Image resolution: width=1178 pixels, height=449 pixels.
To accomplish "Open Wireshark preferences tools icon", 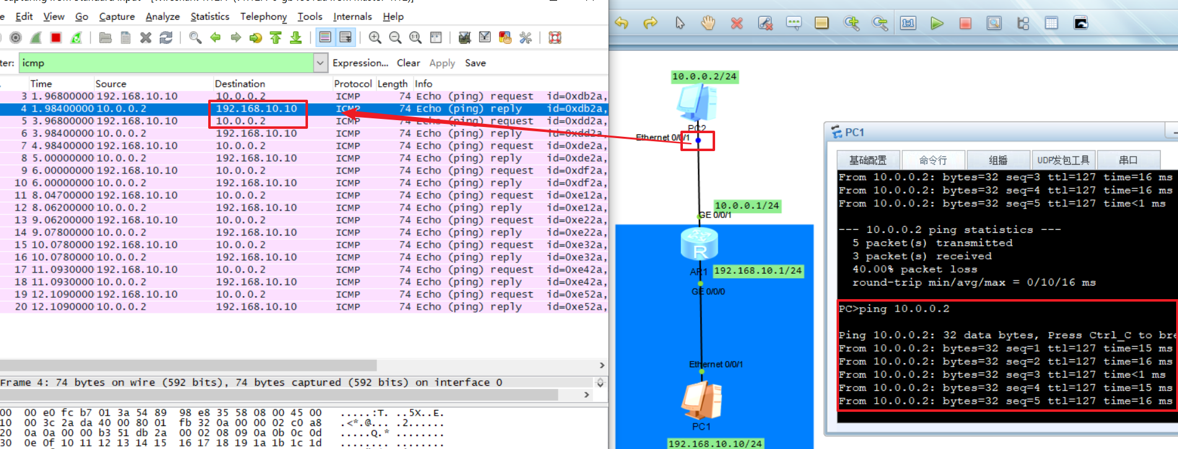I will pyautogui.click(x=525, y=38).
